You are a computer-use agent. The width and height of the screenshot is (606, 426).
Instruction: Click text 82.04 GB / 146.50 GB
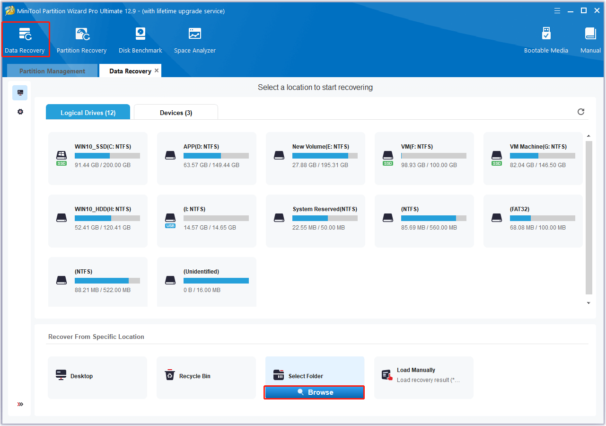[538, 165]
